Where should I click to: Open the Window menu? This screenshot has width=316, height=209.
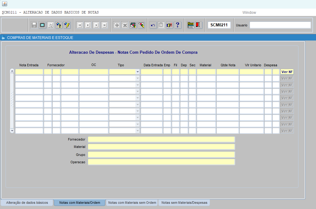point(249,13)
